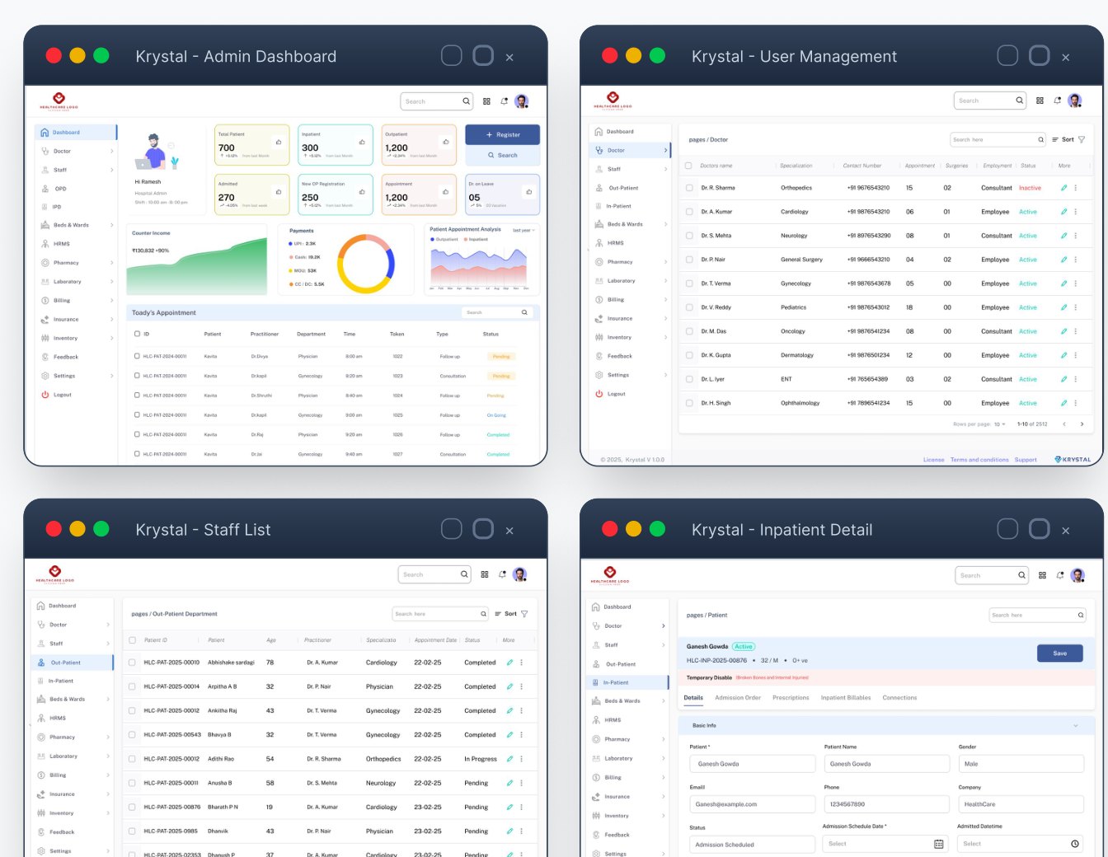Image resolution: width=1108 pixels, height=857 pixels.
Task: Click the filter funnel icon in User Management
Action: coord(1082,139)
